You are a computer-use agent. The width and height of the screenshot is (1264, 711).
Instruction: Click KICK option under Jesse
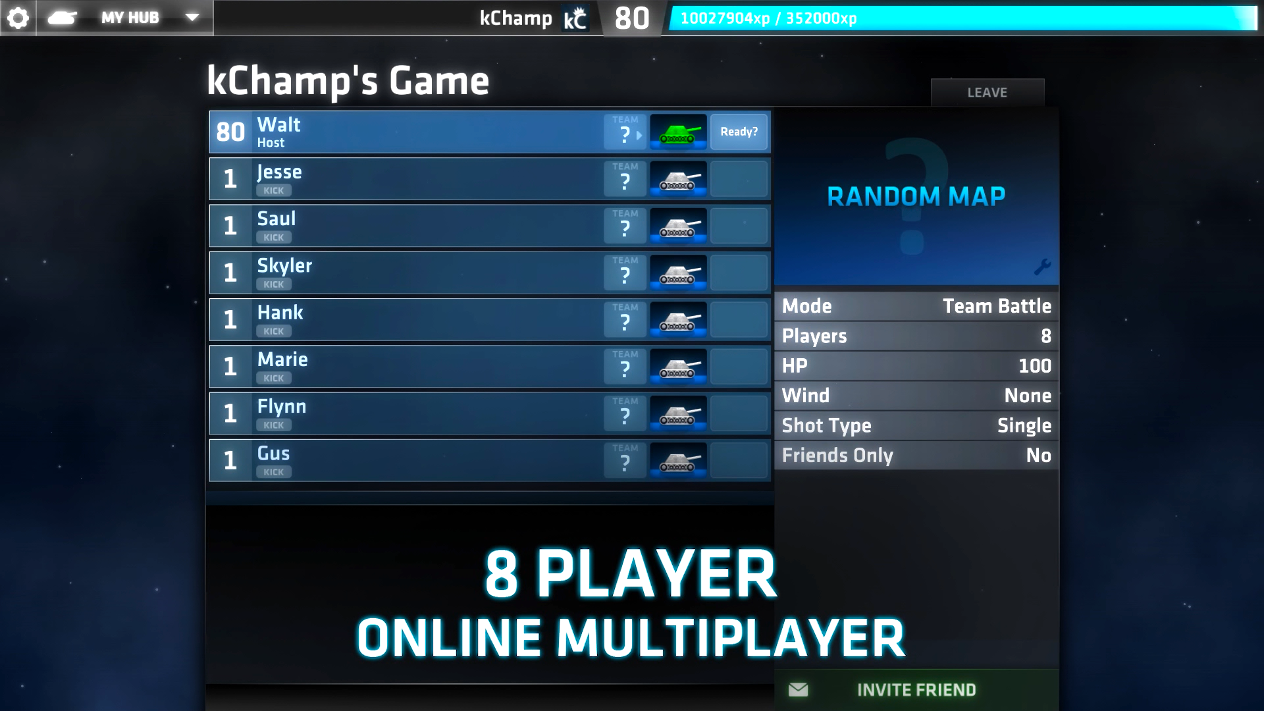tap(273, 190)
